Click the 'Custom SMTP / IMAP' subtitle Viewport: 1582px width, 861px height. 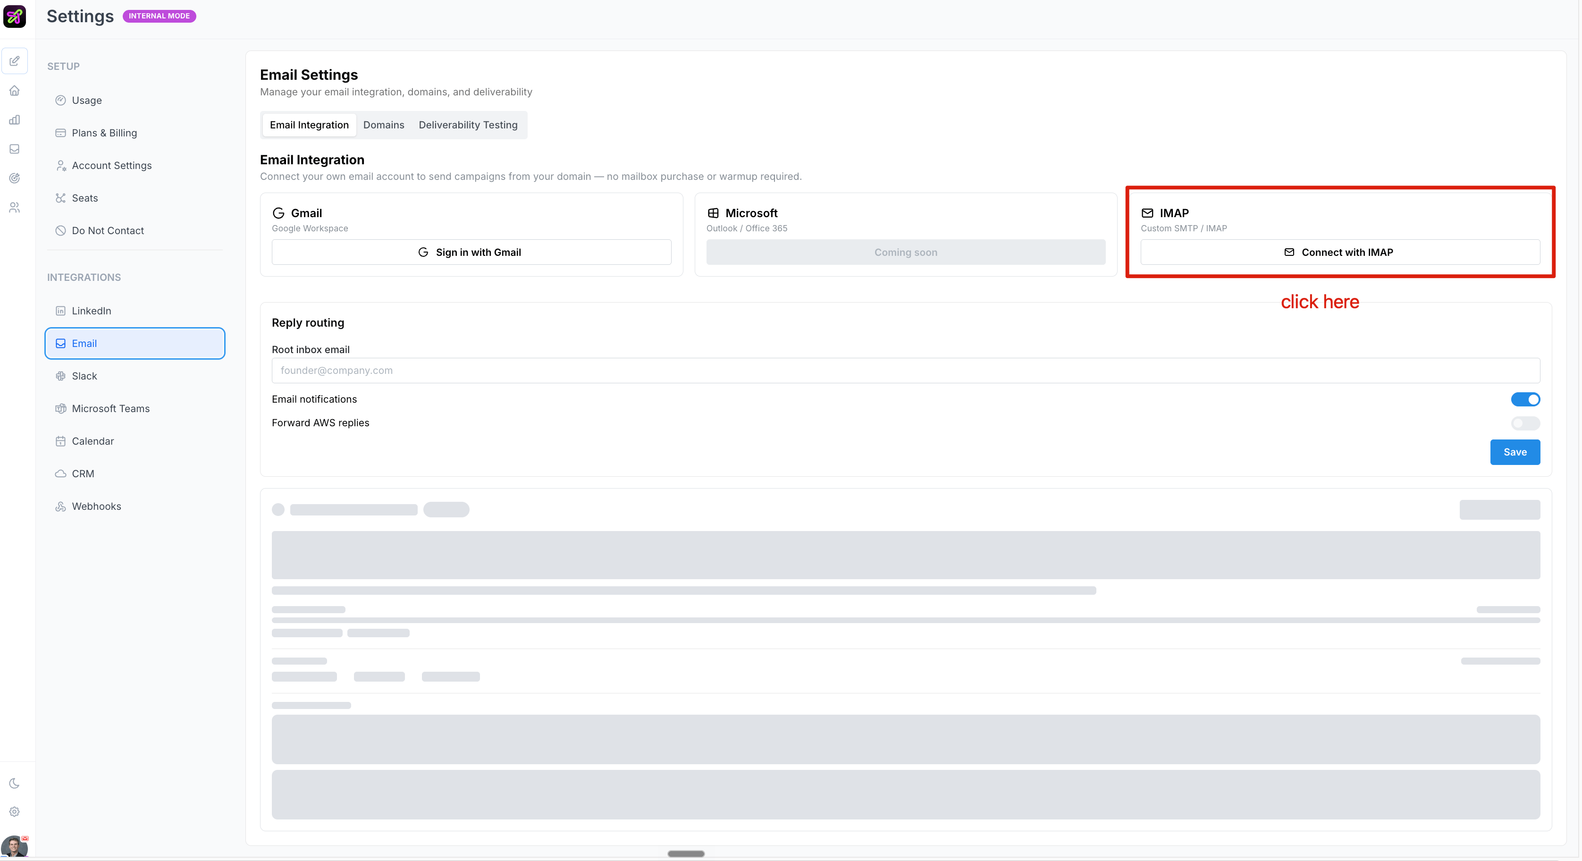pyautogui.click(x=1183, y=228)
